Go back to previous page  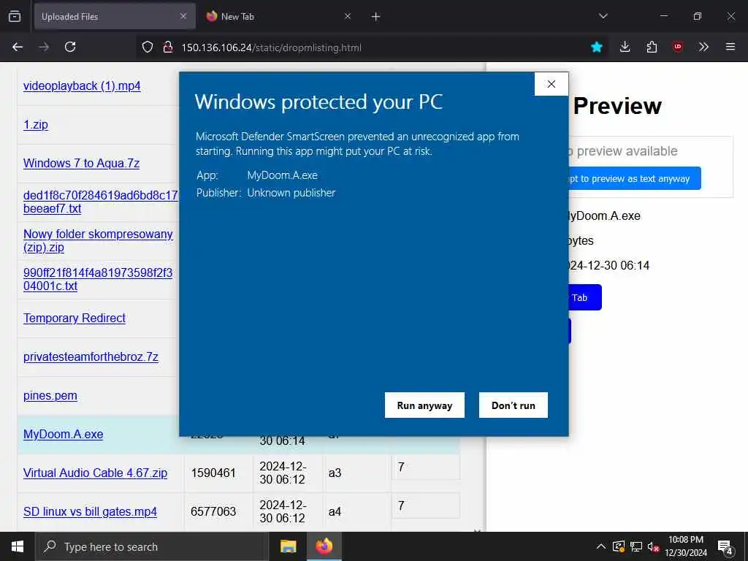pyautogui.click(x=18, y=47)
